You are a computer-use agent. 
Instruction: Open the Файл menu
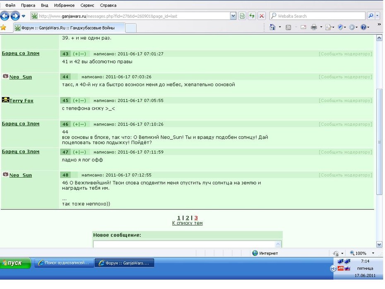(x=10, y=5)
